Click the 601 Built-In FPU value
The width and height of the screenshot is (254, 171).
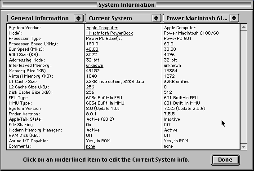(181, 98)
